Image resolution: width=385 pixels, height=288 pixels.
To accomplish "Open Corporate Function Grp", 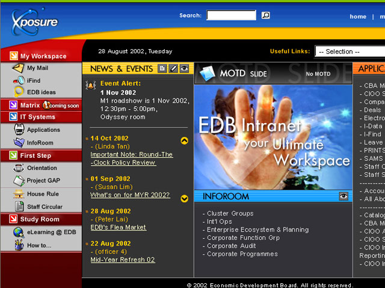I will point(243,238).
